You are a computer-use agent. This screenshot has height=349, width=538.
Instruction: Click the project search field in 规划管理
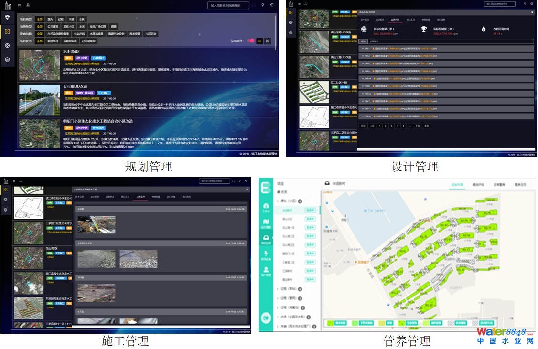point(228,5)
